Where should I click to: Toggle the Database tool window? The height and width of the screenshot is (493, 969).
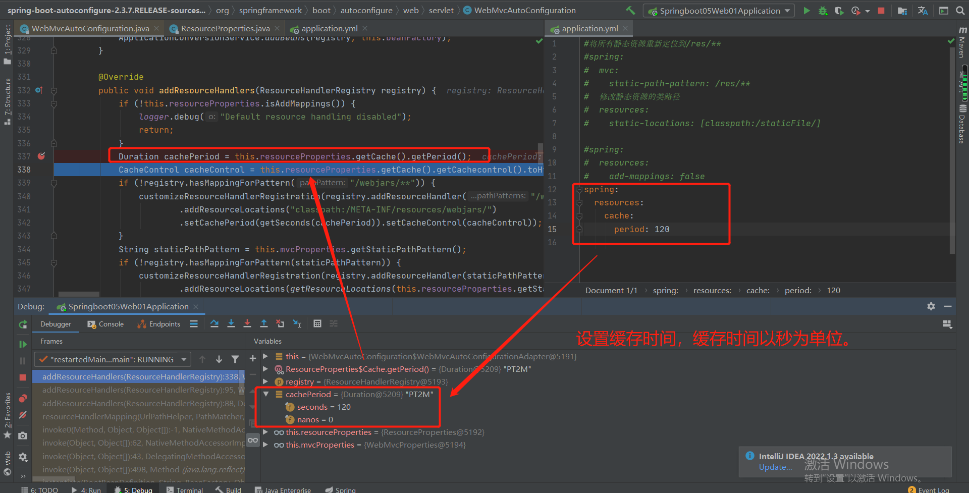pos(962,124)
